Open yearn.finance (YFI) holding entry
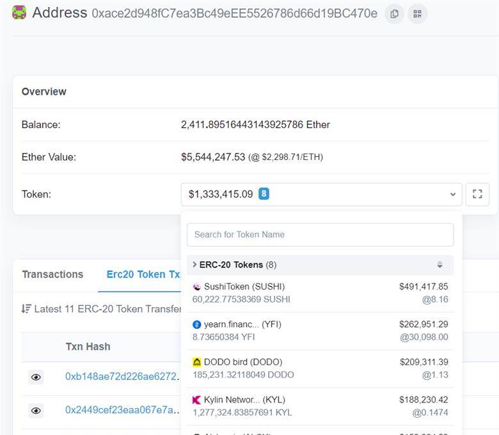The image size is (499, 435). pyautogui.click(x=320, y=331)
